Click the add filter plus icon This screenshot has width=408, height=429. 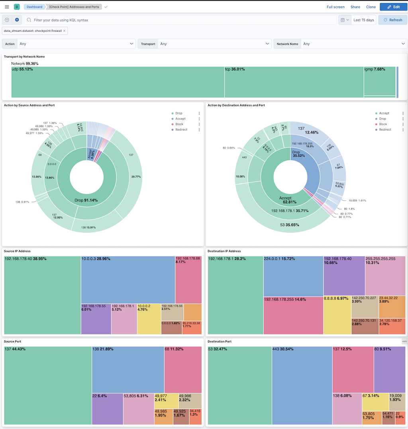pos(17,20)
